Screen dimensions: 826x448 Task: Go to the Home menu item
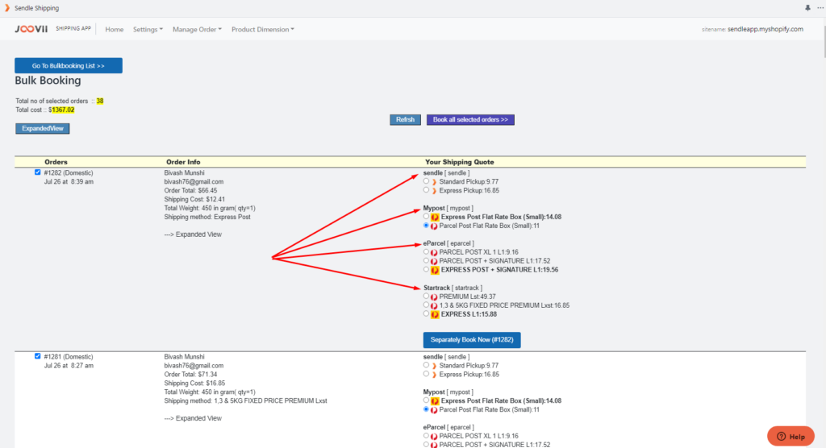[115, 30]
